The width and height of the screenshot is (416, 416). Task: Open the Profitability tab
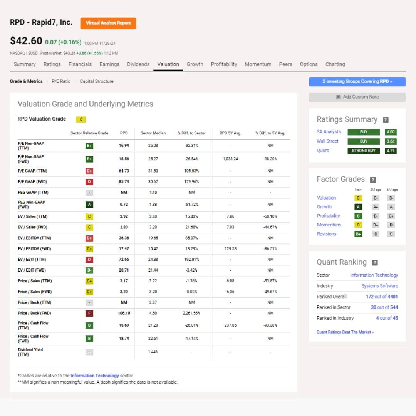(x=224, y=64)
